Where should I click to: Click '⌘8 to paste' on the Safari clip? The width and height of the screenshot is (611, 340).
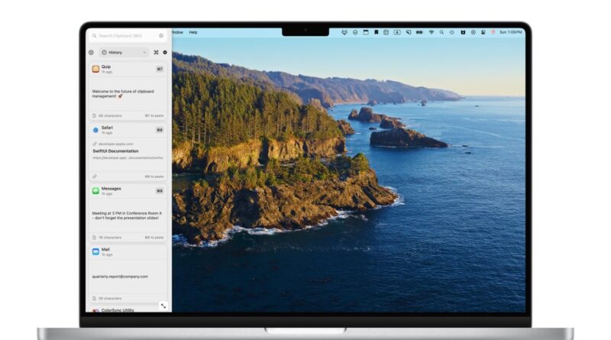154,176
